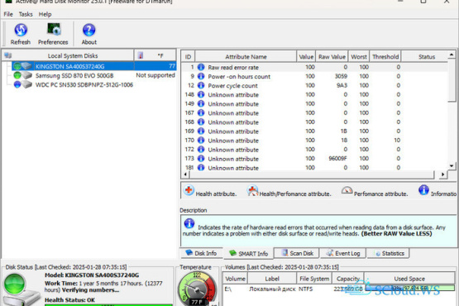Viewport: 459px width, 306px height.
Task: Click Perfomance attribute gauge legend icon
Action: click(347, 191)
